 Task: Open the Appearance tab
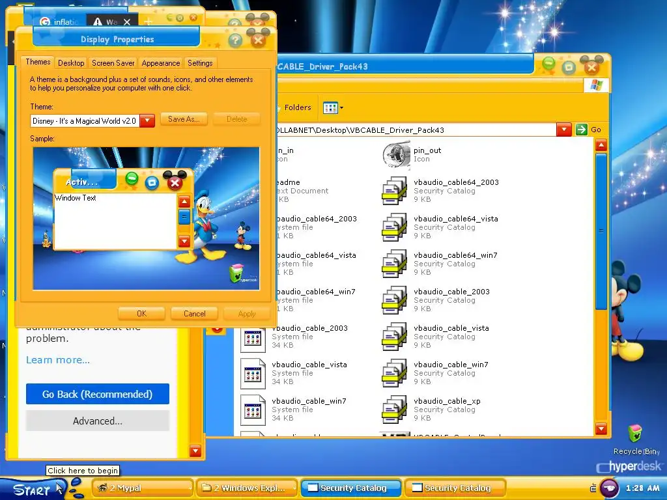tap(161, 63)
